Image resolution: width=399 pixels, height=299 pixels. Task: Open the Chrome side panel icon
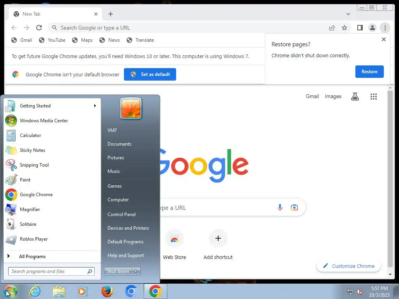[360, 28]
